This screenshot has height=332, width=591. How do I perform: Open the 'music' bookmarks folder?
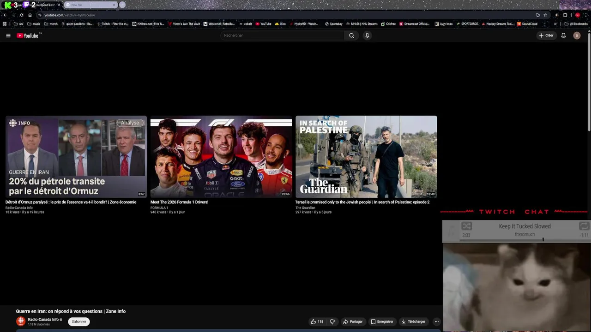pyautogui.click(x=34, y=24)
